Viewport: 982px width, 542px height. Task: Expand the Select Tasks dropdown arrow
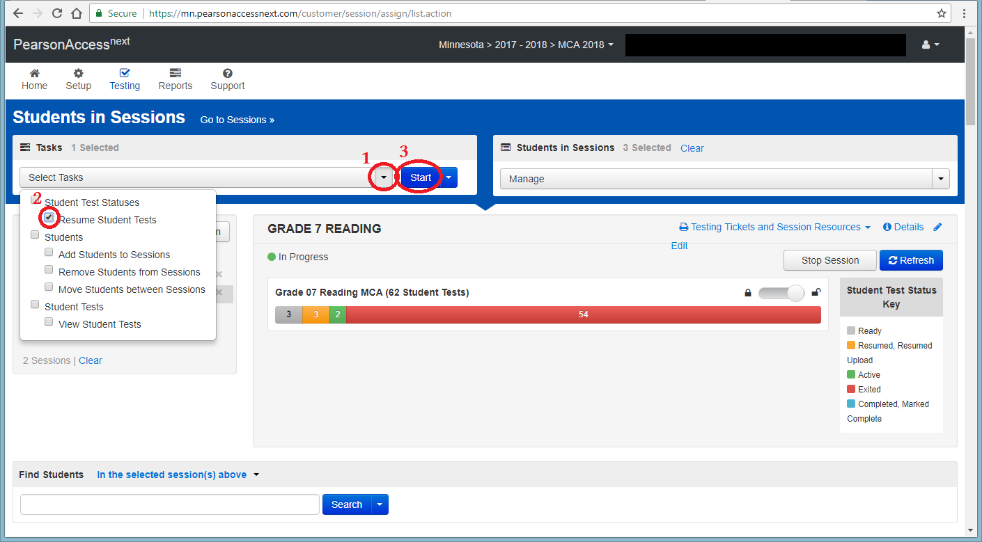coord(383,178)
